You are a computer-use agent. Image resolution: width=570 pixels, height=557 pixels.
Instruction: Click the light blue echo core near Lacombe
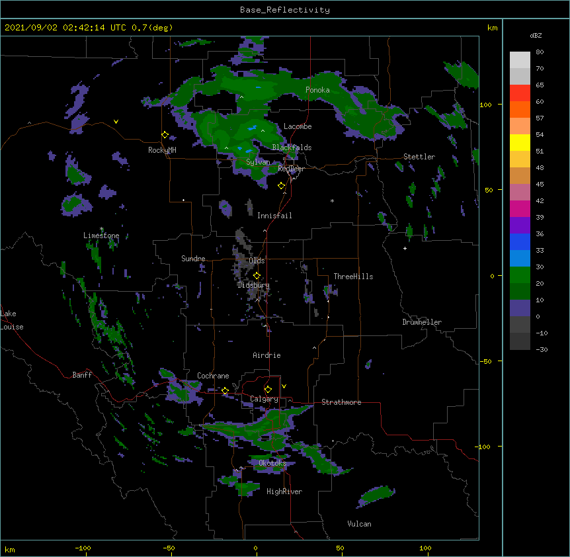(x=253, y=128)
